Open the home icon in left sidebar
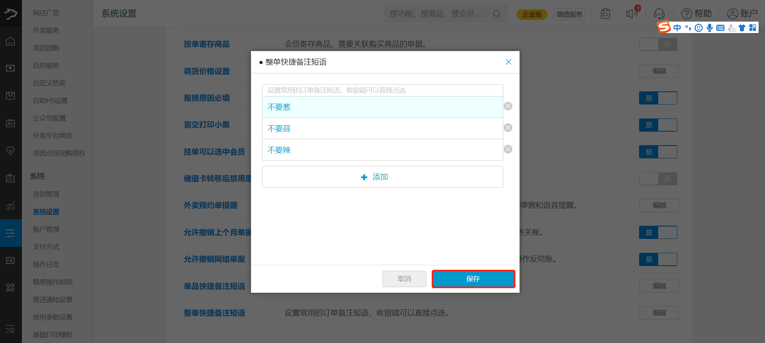Image resolution: width=765 pixels, height=343 pixels. [11, 41]
